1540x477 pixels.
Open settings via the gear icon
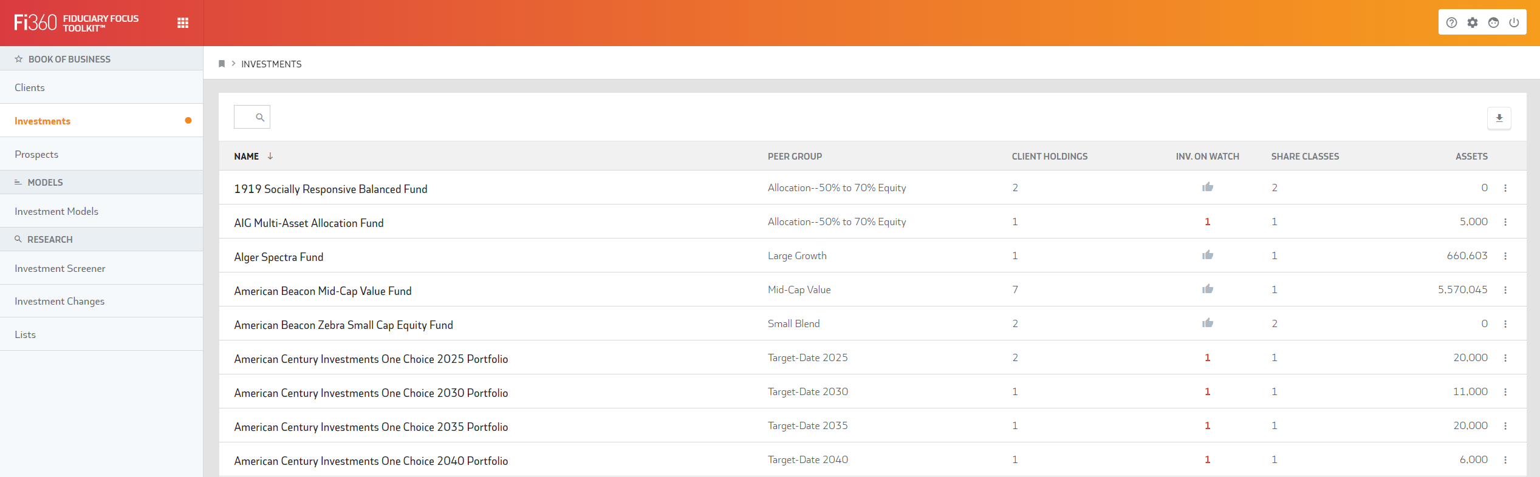coord(1473,22)
